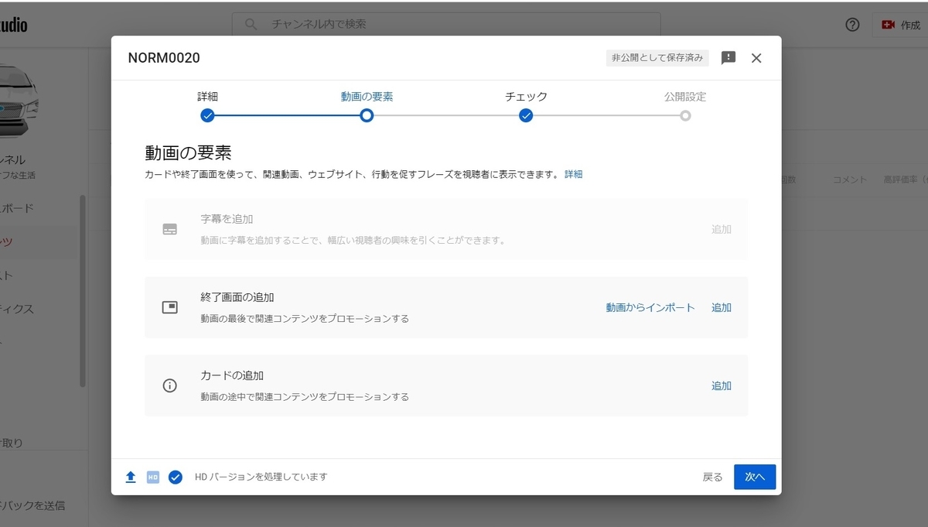Open the help question mark icon
The width and height of the screenshot is (928, 527).
pyautogui.click(x=851, y=25)
